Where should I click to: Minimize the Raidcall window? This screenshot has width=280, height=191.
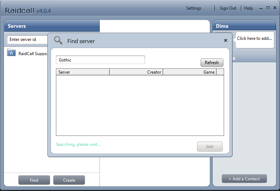(261, 8)
